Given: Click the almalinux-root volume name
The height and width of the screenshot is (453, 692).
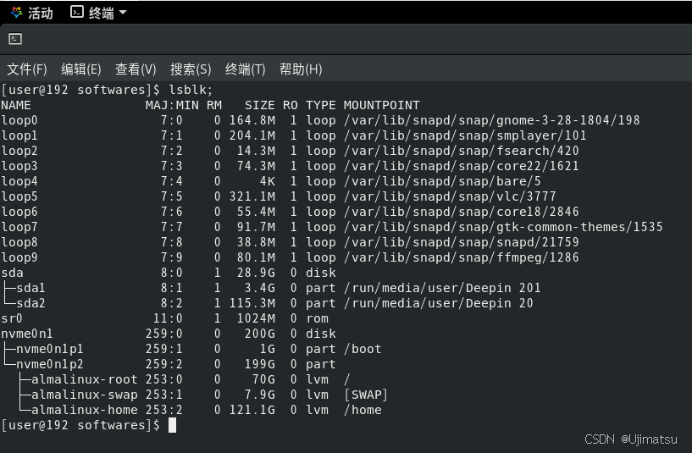Looking at the screenshot, I should click(85, 379).
